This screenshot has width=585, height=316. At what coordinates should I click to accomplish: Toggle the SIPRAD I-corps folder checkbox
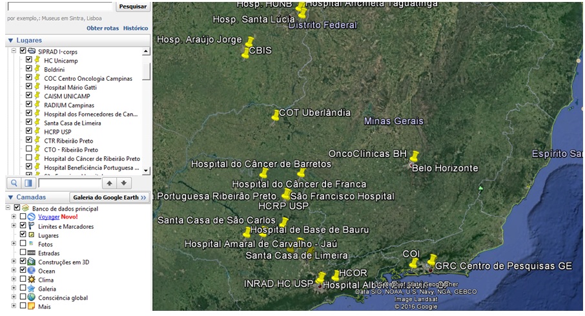point(23,51)
